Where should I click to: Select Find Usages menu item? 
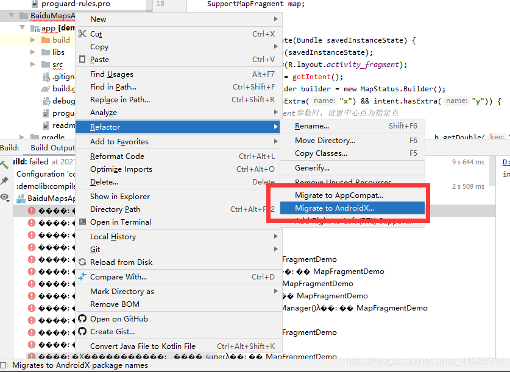[x=179, y=74]
